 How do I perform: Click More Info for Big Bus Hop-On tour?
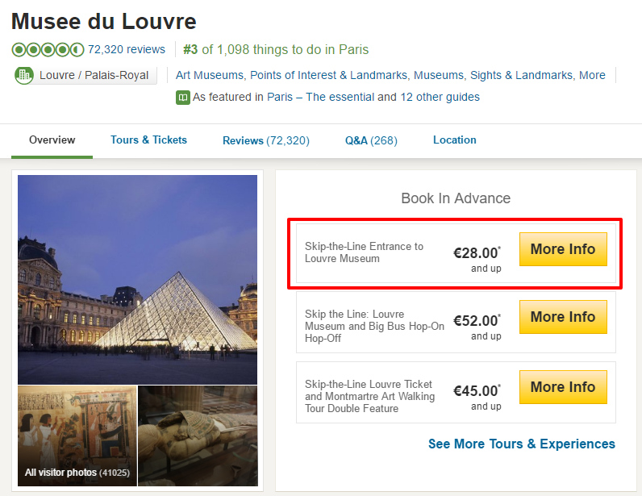point(562,317)
